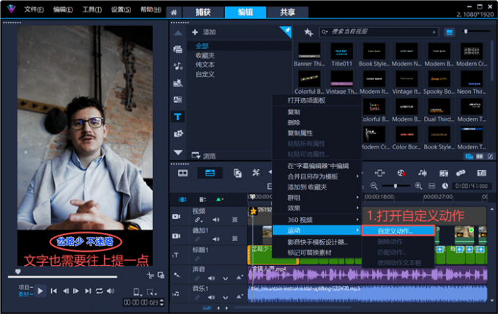Select the Title (T) library icon

(177, 117)
